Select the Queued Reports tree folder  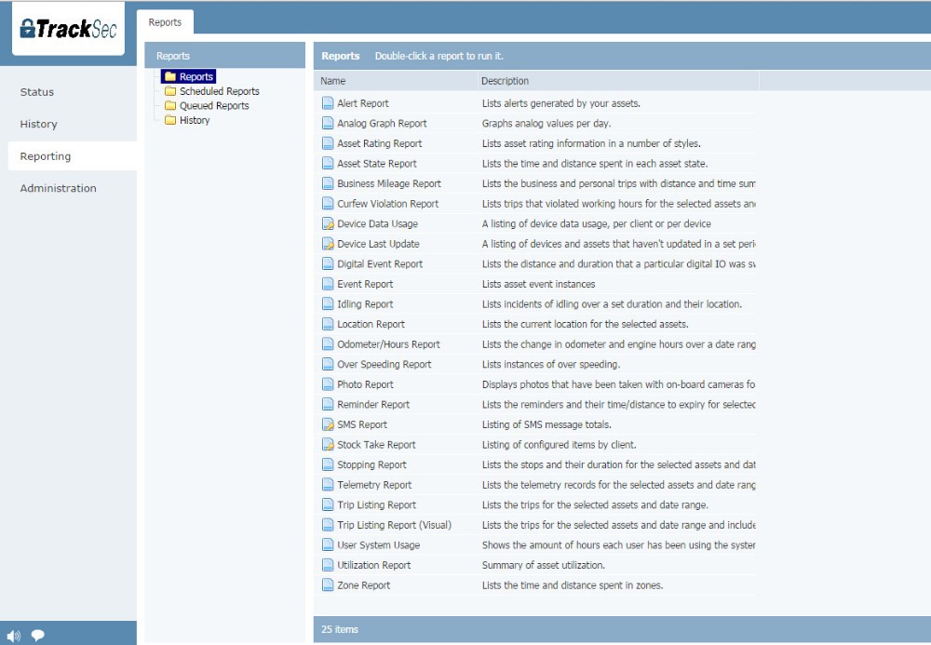pos(214,105)
